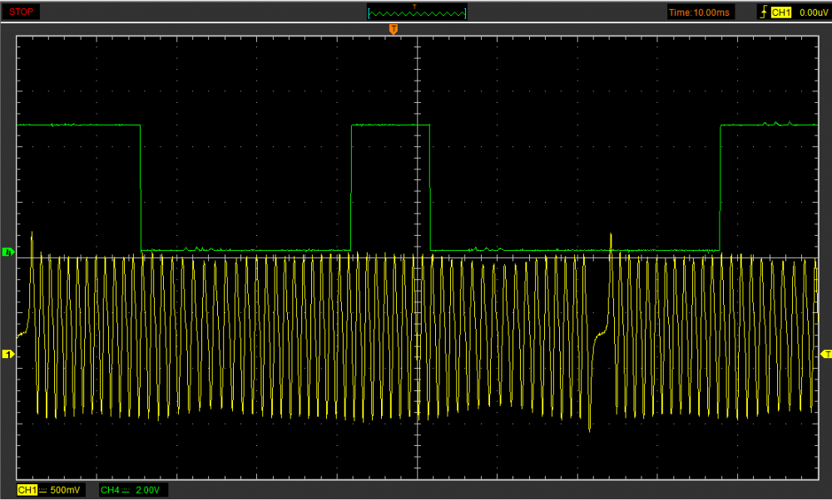Click the CH1 DC coupling symbol in bottom bar
The width and height of the screenshot is (832, 500).
43,491
